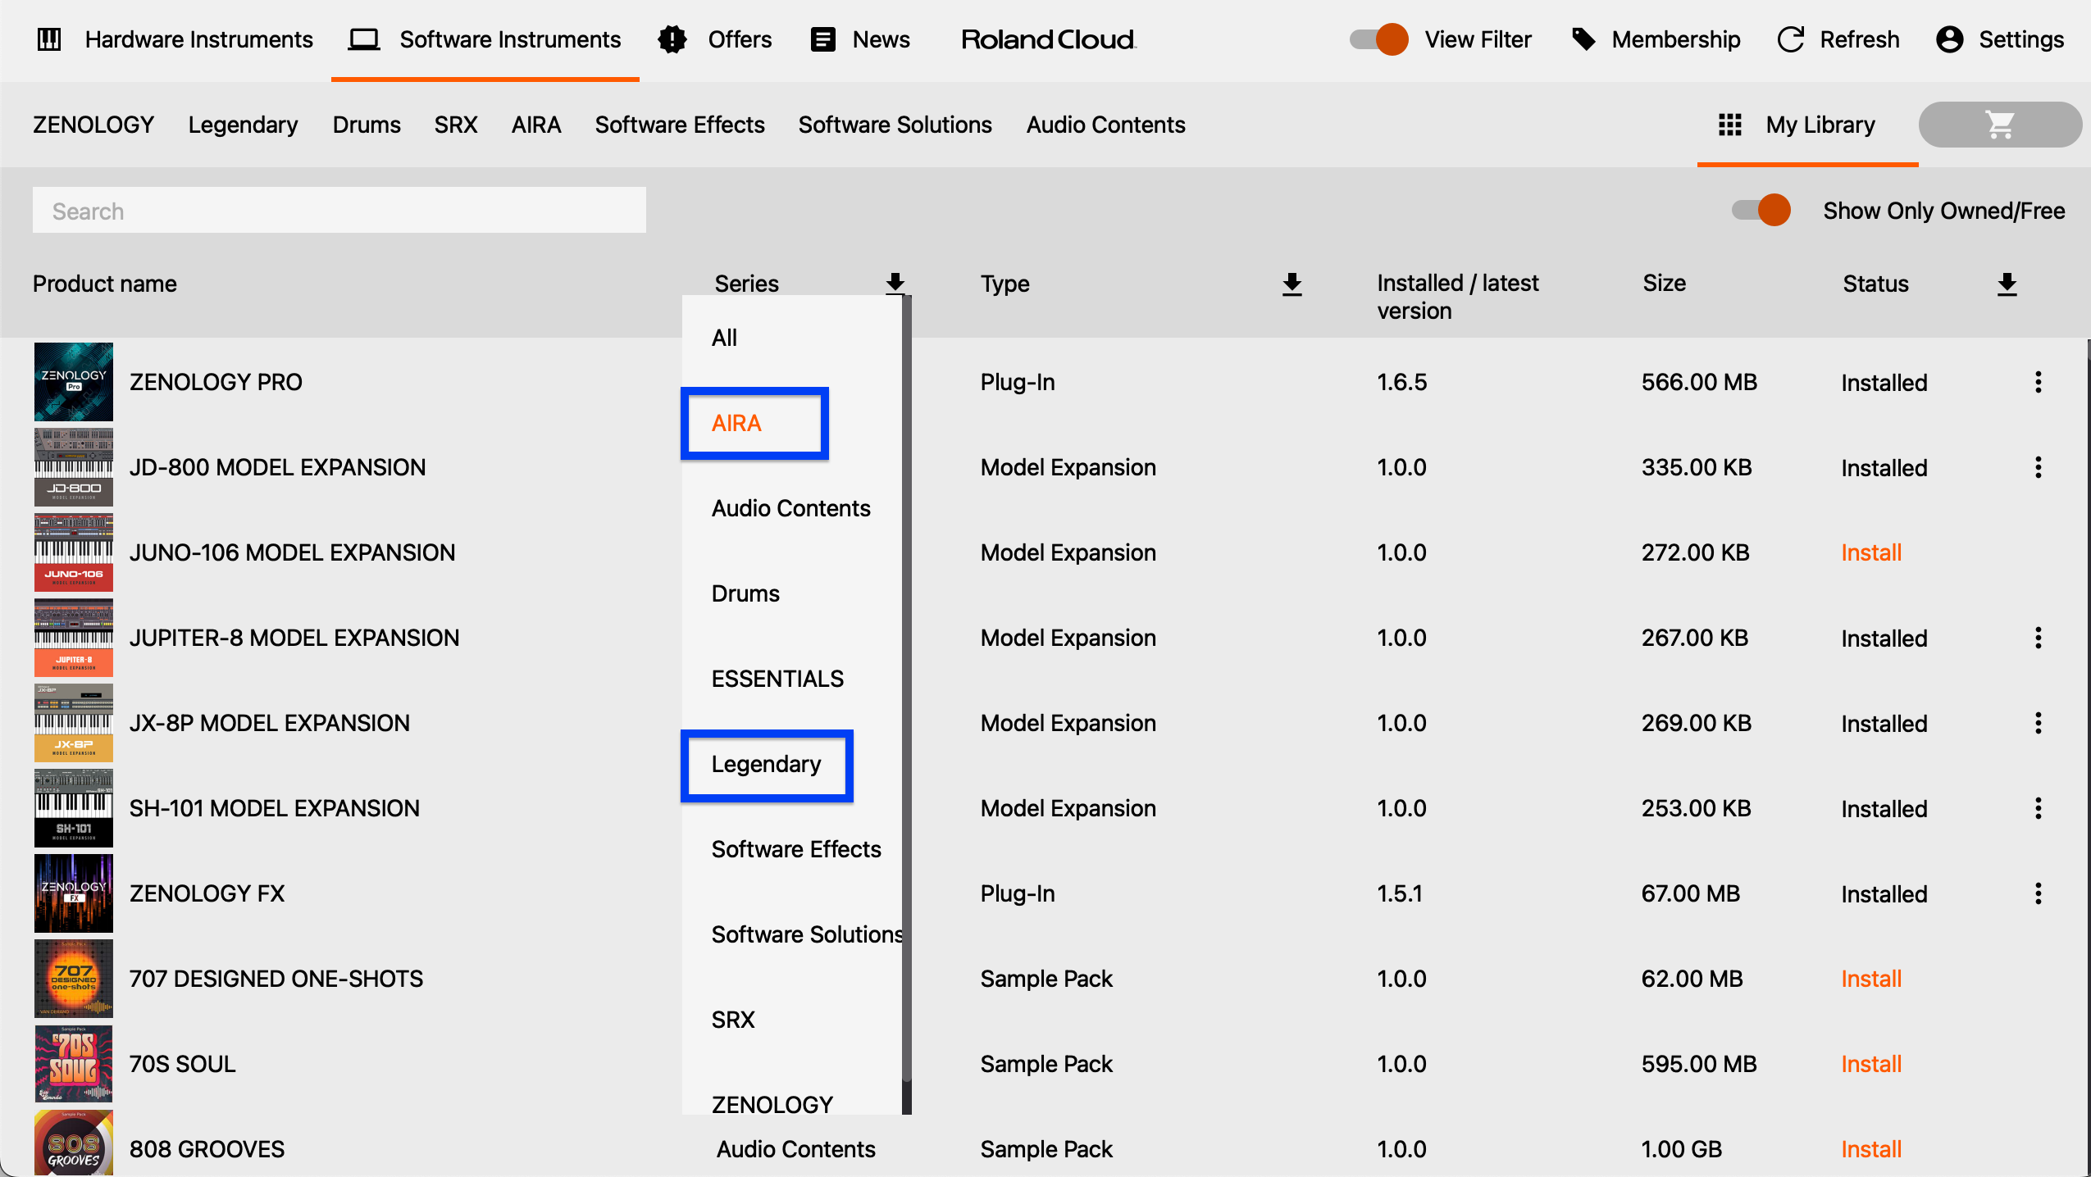Click the Refresh button label
Viewport: 2091px width, 1177px height.
click(x=1860, y=39)
